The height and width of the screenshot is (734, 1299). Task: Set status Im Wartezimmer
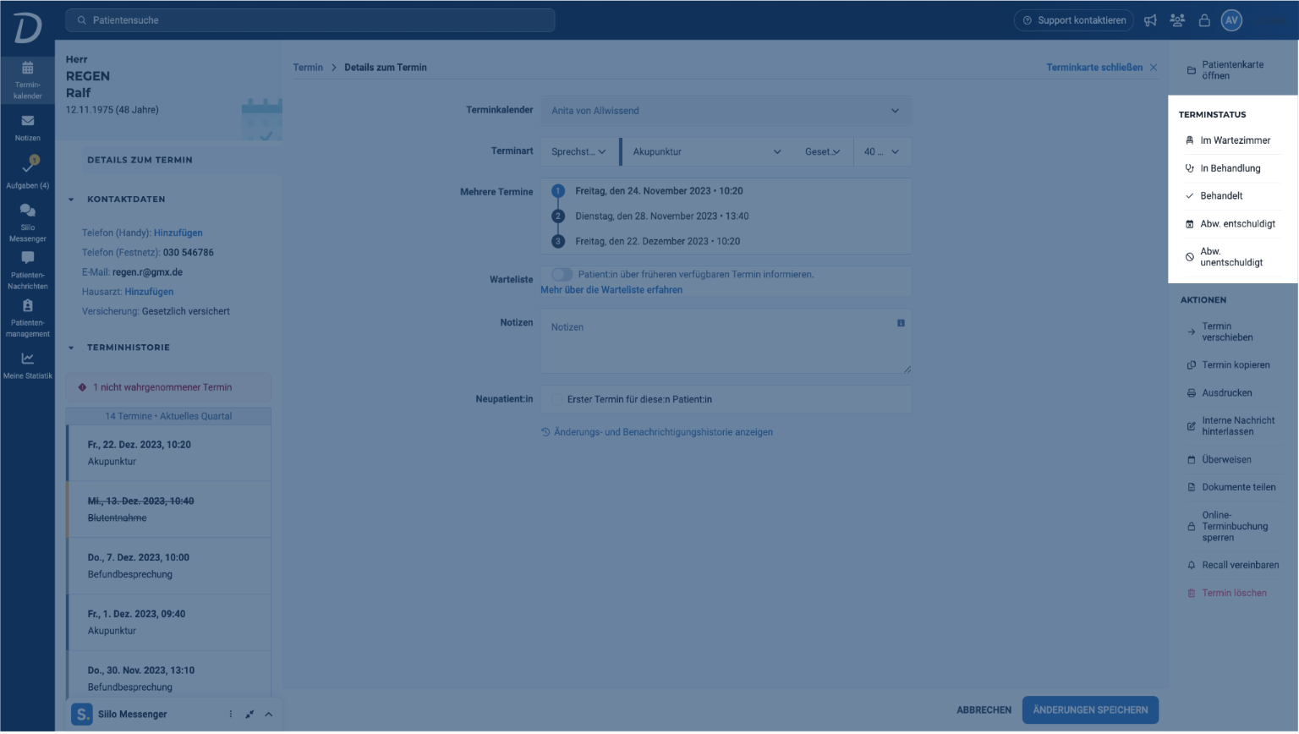click(1233, 140)
